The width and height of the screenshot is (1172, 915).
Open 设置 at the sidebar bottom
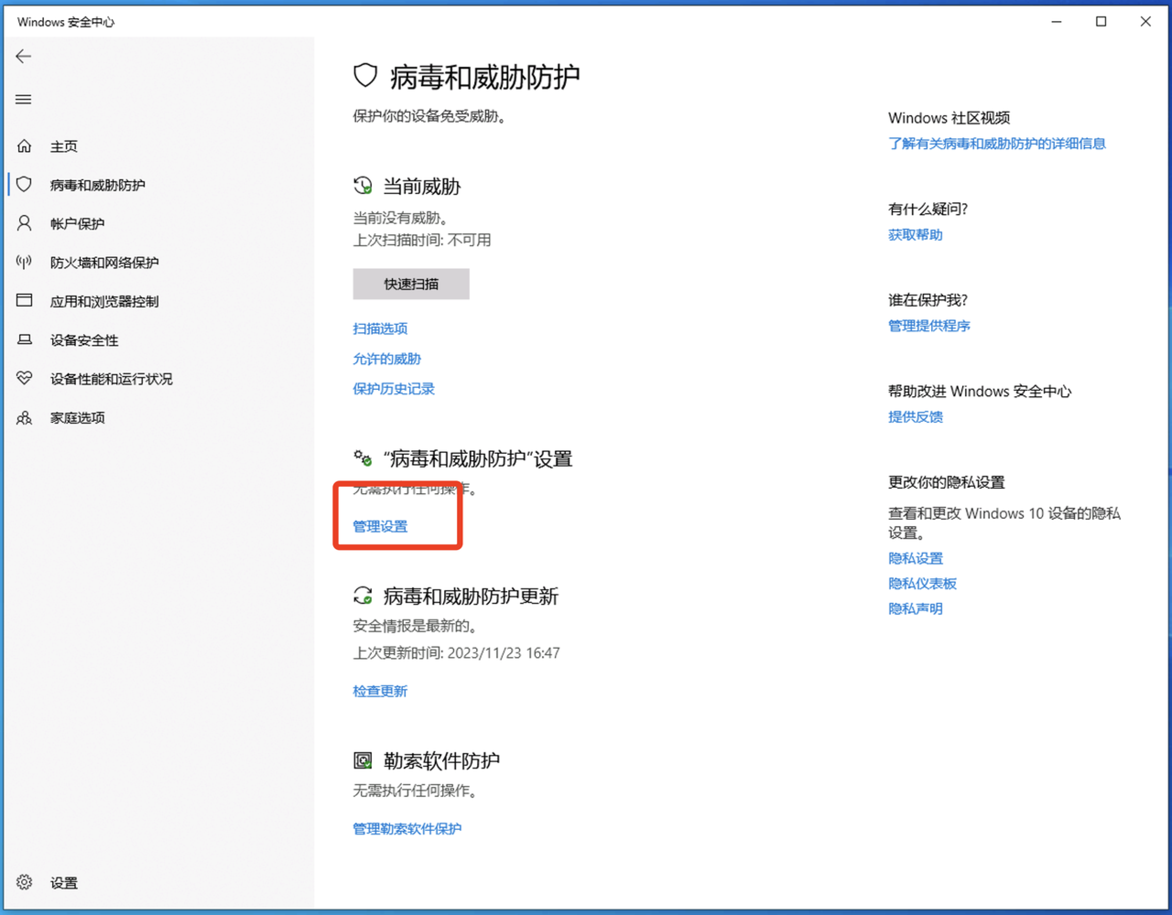[64, 883]
